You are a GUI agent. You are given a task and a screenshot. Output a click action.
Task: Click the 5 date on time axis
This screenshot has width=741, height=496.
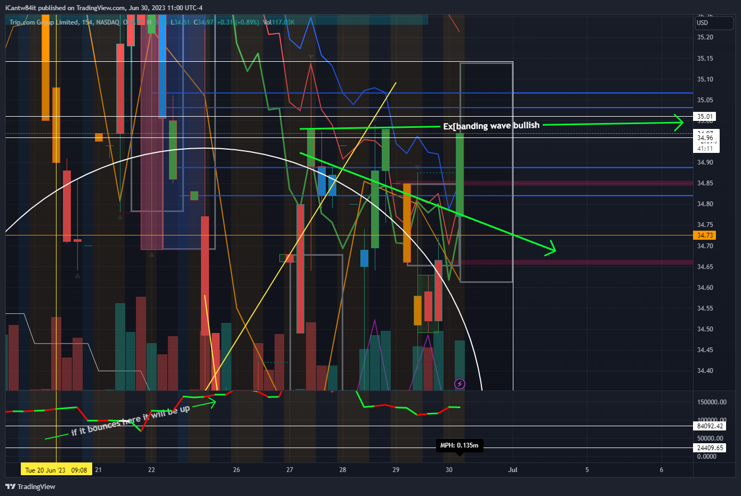point(587,470)
